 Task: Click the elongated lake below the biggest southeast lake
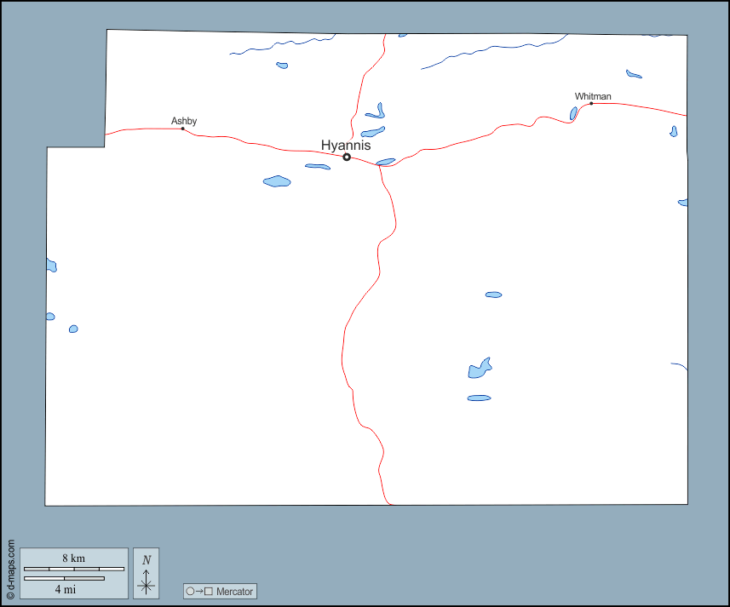point(479,398)
